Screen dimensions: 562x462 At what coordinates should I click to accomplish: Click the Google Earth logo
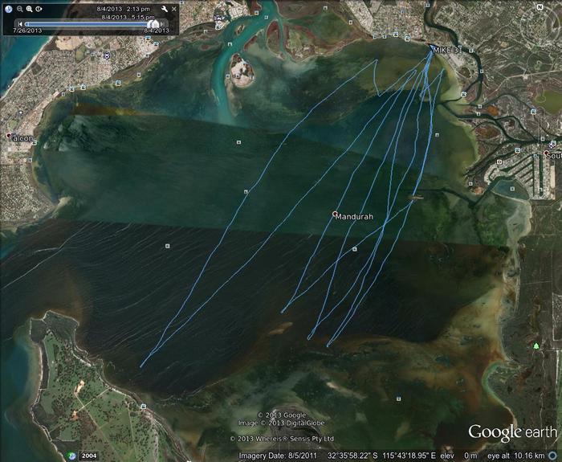coord(511,432)
